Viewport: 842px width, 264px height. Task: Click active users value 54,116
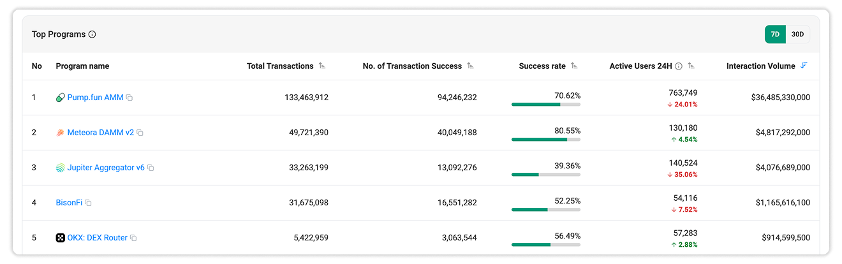click(686, 198)
